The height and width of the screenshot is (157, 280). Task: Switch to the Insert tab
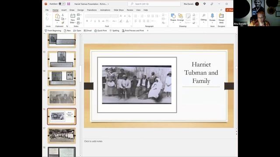point(64,10)
